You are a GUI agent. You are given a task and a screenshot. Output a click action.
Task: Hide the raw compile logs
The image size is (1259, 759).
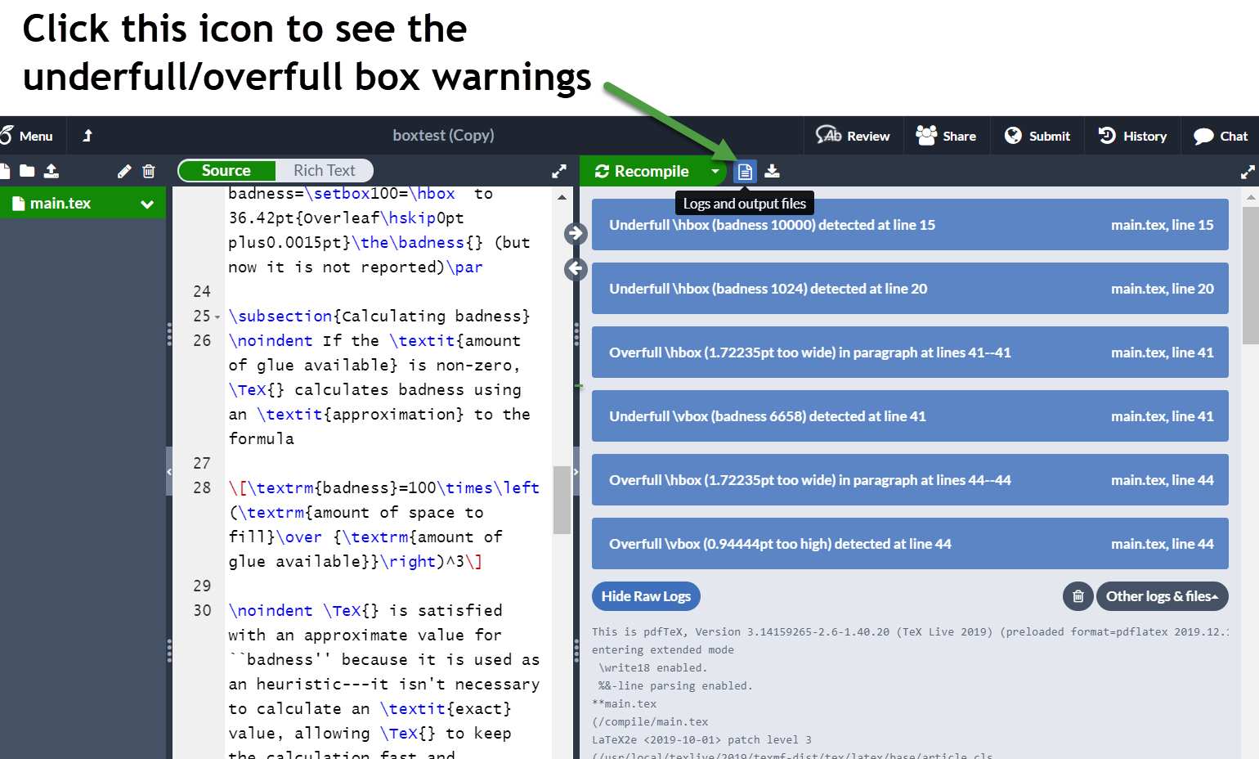pyautogui.click(x=646, y=596)
